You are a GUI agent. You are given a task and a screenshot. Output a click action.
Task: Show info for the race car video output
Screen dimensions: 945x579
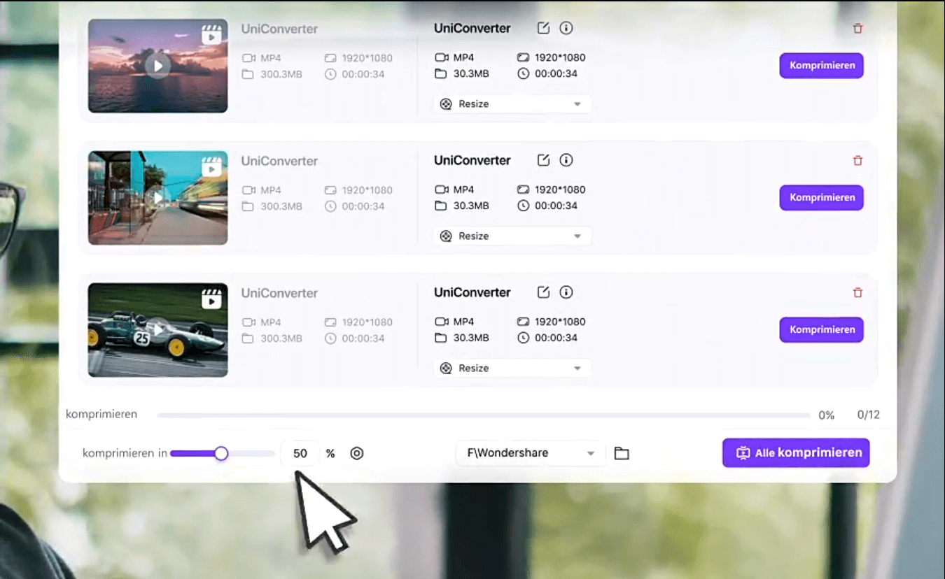tap(566, 292)
